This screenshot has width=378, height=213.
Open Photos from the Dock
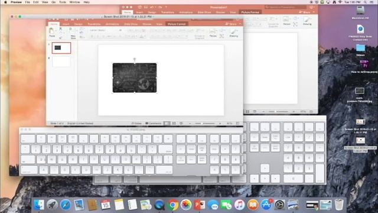(186, 205)
